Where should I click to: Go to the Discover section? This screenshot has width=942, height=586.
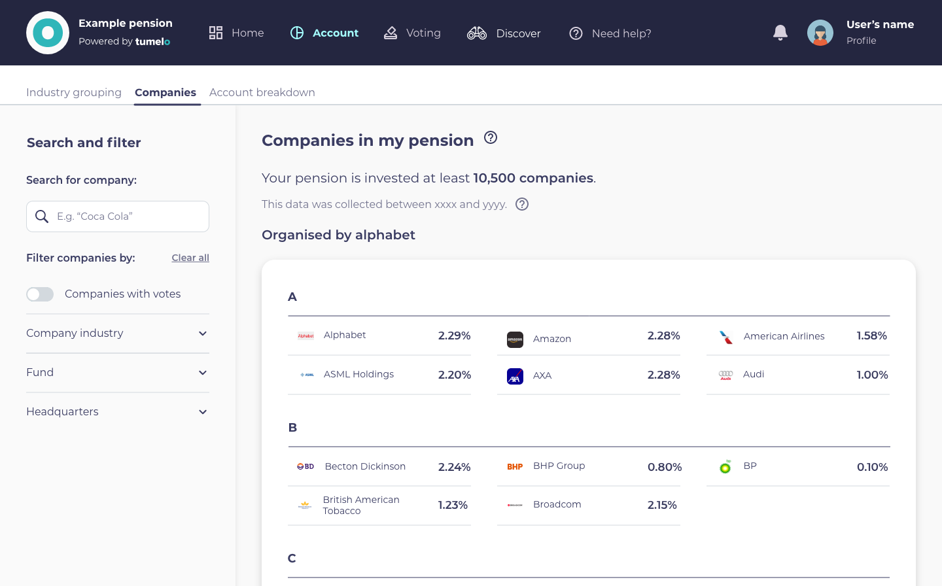504,33
